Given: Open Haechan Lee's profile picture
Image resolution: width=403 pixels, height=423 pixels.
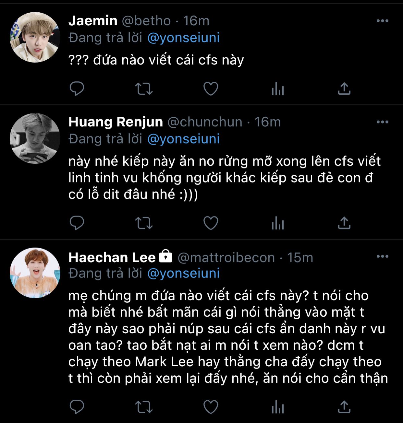Looking at the screenshot, I should tap(35, 273).
